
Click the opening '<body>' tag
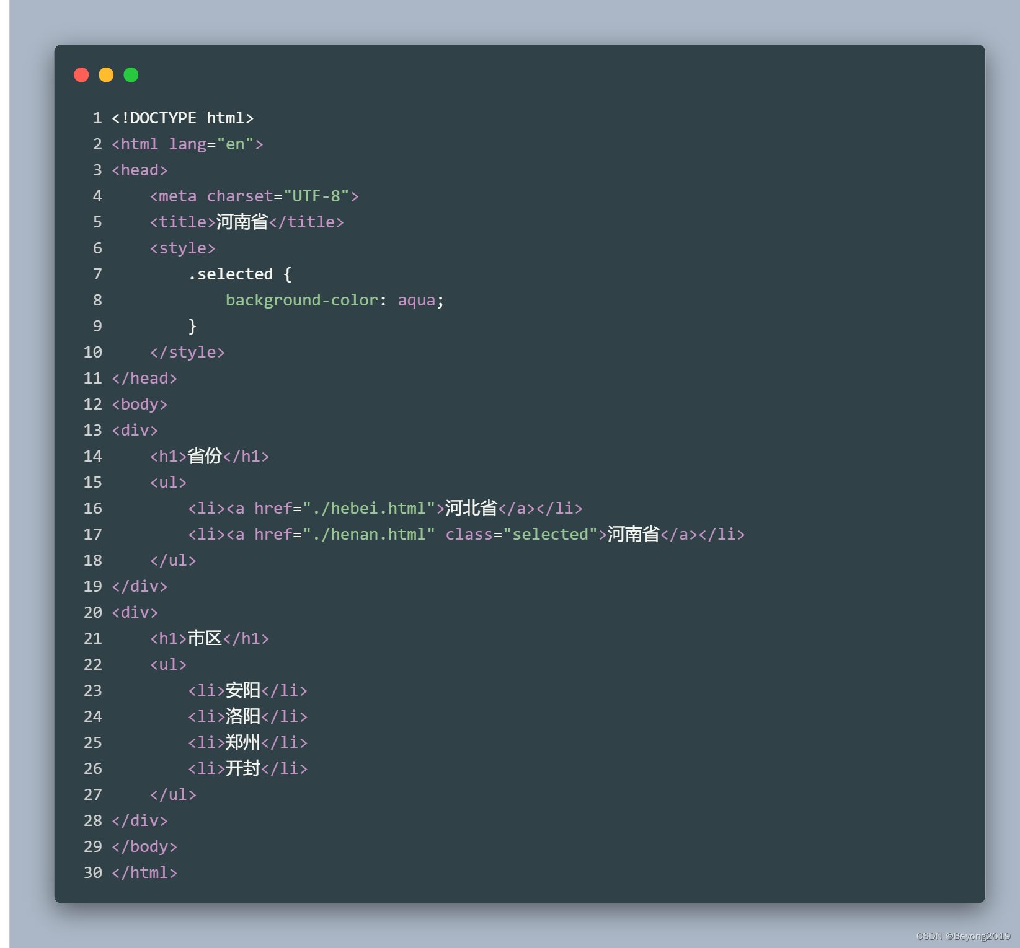click(140, 404)
